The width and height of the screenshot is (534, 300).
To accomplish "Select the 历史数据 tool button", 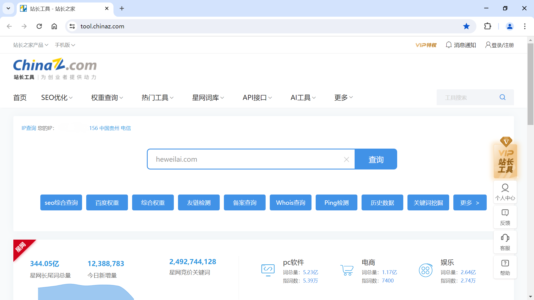I will (x=382, y=203).
